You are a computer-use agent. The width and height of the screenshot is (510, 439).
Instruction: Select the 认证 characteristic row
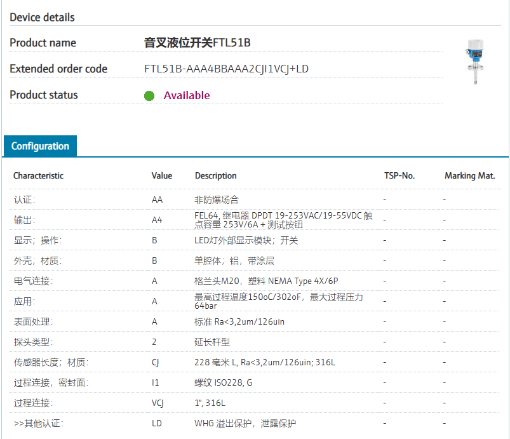coord(25,199)
